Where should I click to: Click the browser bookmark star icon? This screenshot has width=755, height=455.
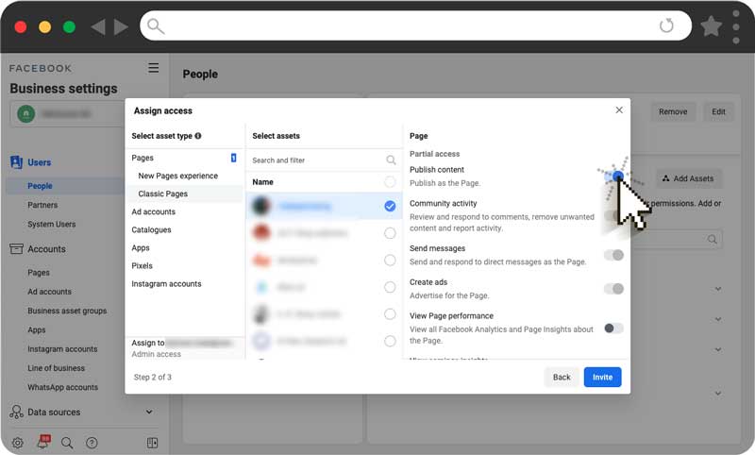click(712, 25)
